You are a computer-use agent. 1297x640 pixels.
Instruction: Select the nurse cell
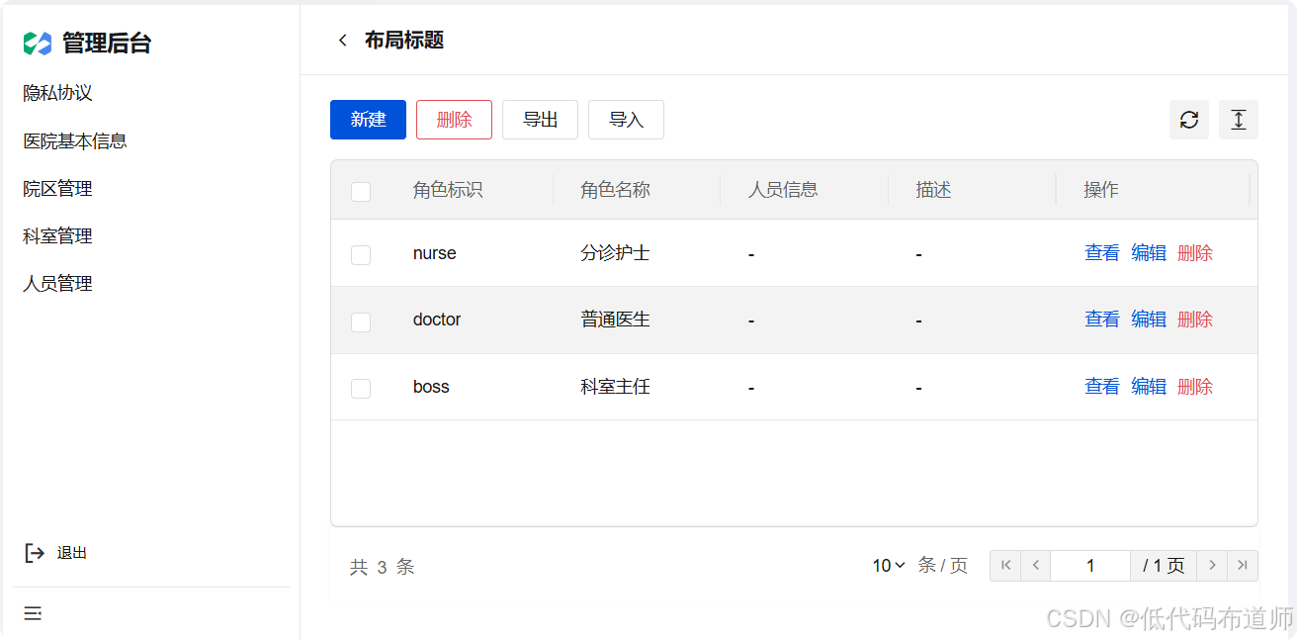click(x=435, y=253)
